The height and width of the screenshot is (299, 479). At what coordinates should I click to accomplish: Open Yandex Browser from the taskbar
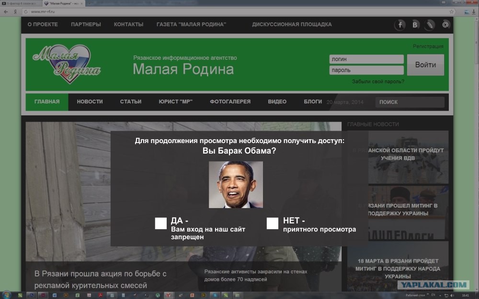pos(168,295)
